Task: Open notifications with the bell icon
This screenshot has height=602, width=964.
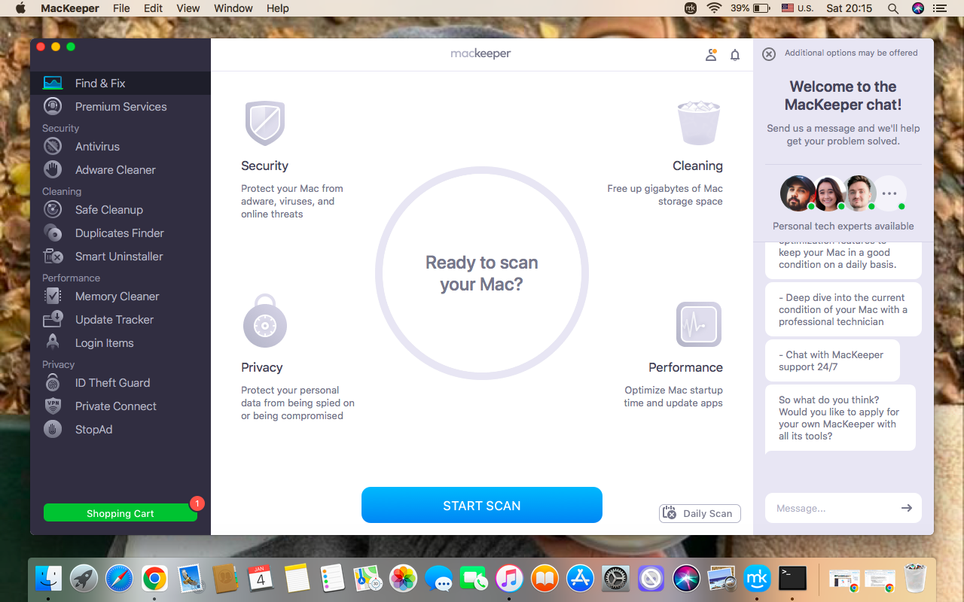Action: [735, 54]
